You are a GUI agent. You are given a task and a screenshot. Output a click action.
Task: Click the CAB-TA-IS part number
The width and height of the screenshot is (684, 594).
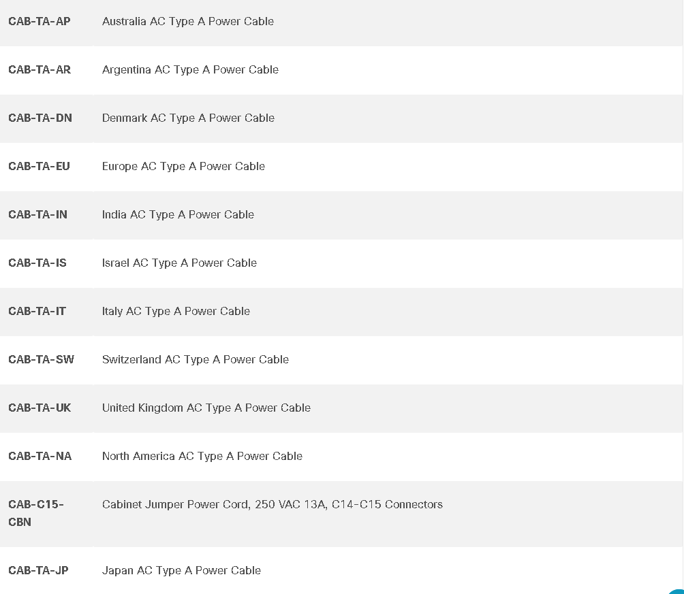click(37, 263)
